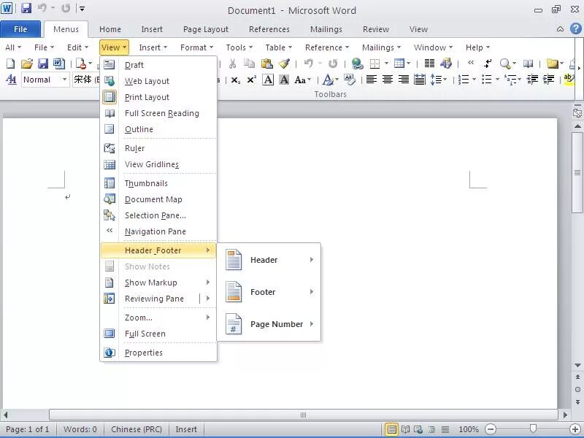Toggle Document Map in View menu
This screenshot has height=438, width=584.
(153, 199)
